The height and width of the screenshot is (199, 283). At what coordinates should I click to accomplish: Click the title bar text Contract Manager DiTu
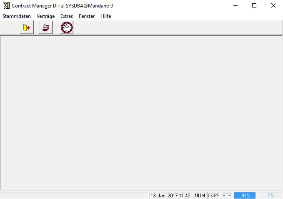tap(38, 6)
